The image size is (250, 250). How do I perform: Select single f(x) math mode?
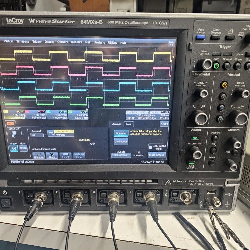[14, 148]
